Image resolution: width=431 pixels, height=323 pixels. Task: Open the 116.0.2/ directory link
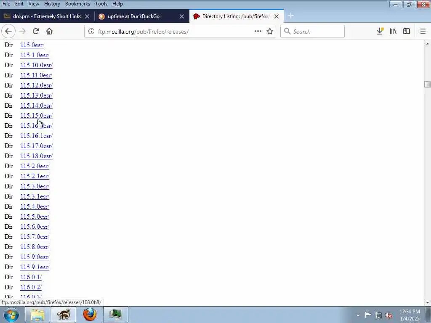tap(31, 287)
